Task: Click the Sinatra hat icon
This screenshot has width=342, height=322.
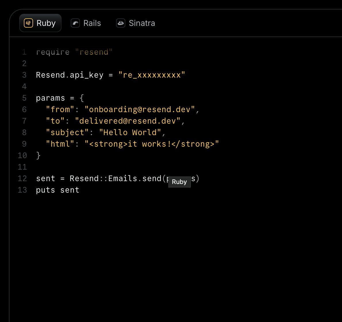Action: (121, 23)
